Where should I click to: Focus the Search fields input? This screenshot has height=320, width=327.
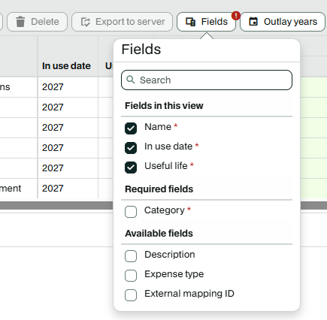point(207,80)
